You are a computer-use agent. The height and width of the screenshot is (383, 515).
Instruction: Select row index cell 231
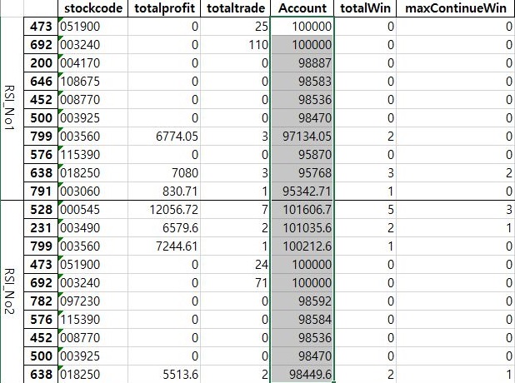[x=41, y=228]
